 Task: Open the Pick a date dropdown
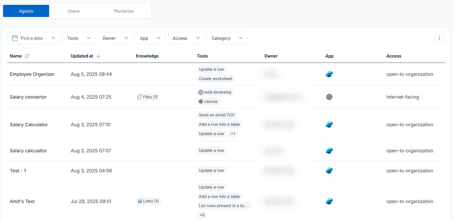(x=34, y=38)
